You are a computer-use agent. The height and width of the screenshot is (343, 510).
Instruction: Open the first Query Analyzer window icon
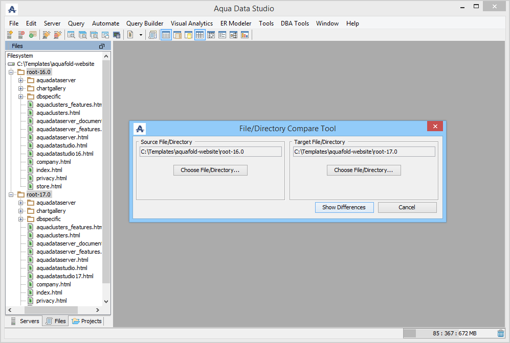(x=71, y=35)
